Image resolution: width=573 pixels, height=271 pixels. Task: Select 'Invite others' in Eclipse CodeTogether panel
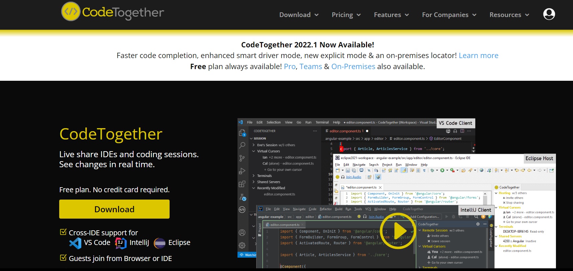[513, 198]
